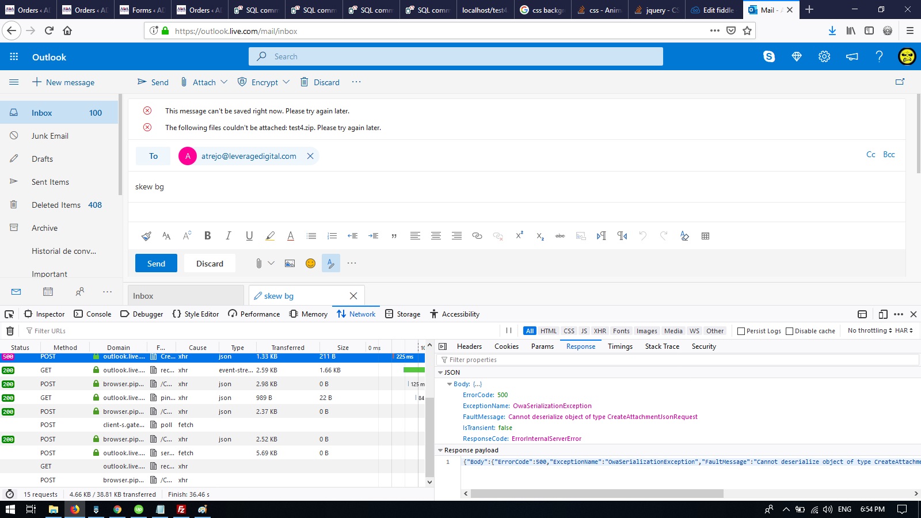This screenshot has width=921, height=518.
Task: Enable Persist Logs checkbox
Action: (741, 331)
